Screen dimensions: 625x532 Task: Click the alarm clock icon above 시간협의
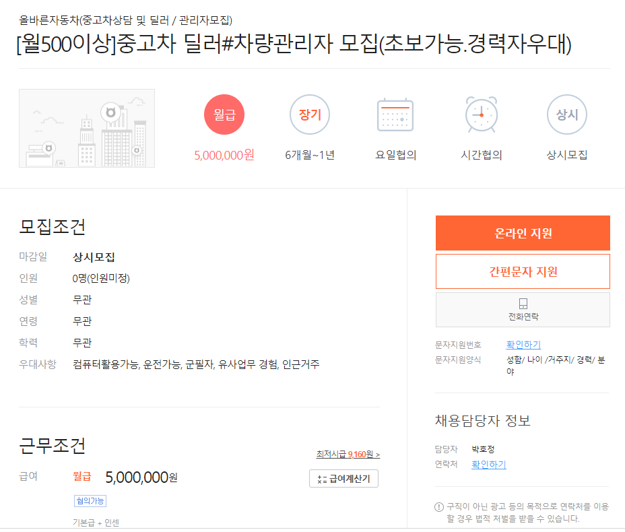(482, 114)
